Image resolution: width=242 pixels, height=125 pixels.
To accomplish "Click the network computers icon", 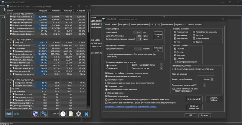I will tap(44, 114).
